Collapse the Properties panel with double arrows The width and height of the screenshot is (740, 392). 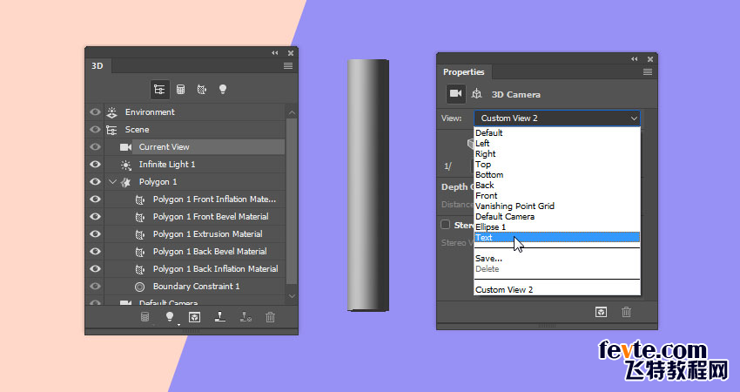pyautogui.click(x=635, y=59)
